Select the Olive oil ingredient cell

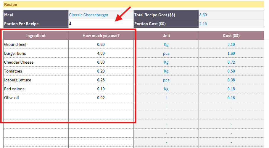click(36, 98)
